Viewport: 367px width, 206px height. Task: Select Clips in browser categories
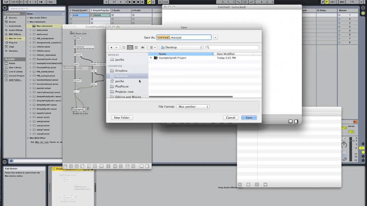click(x=11, y=47)
